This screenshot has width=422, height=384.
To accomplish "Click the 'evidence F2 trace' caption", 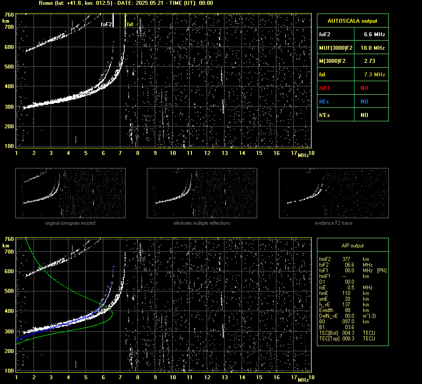I will 334,223.
